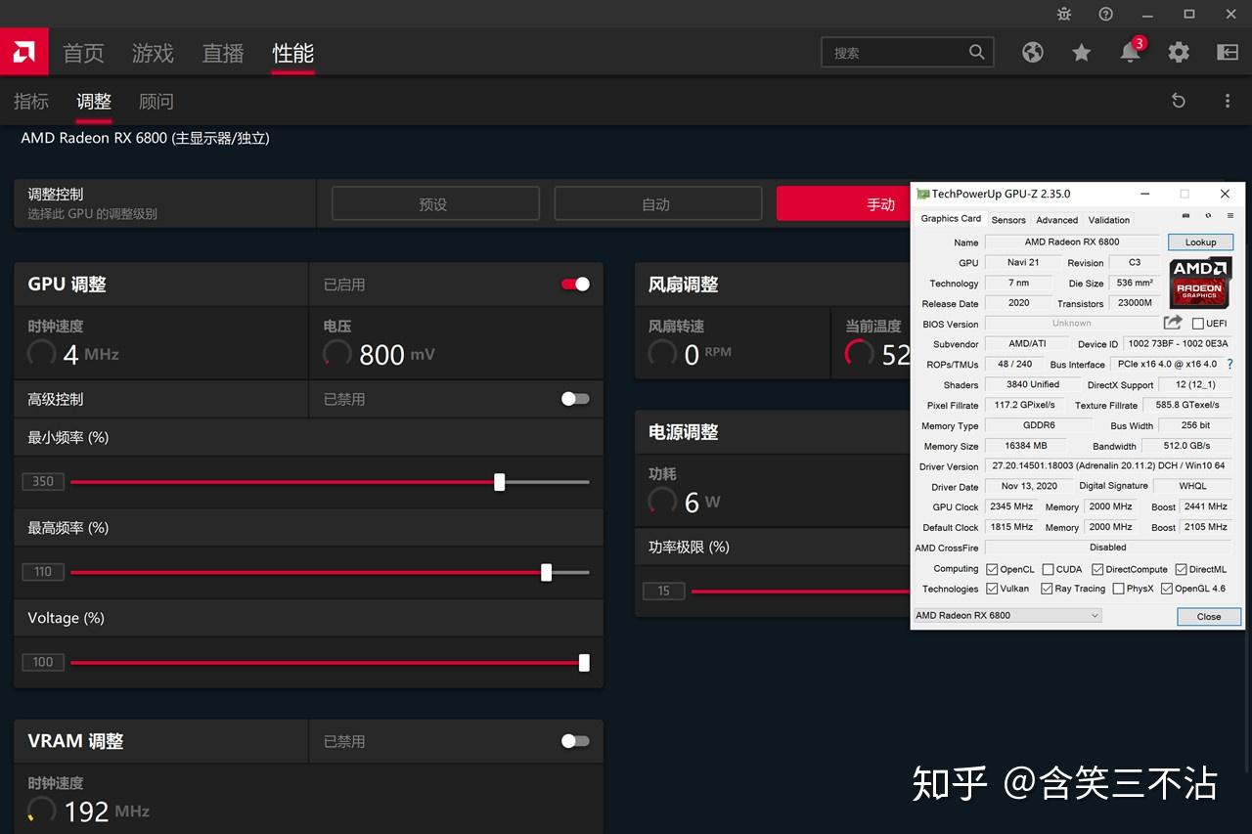
Task: Go to 直播 tab
Action: (223, 53)
